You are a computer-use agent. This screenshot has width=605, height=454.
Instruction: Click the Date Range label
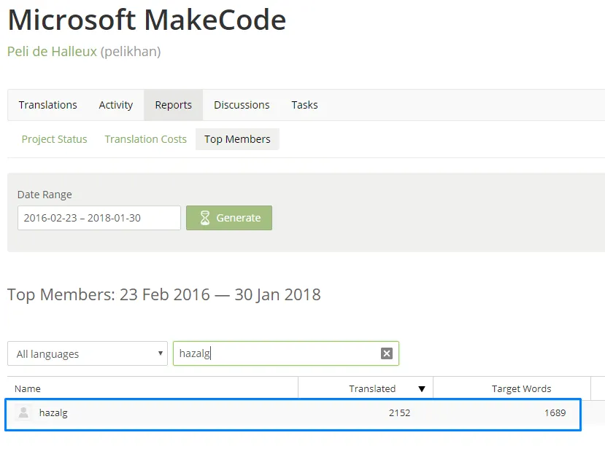[x=45, y=195]
